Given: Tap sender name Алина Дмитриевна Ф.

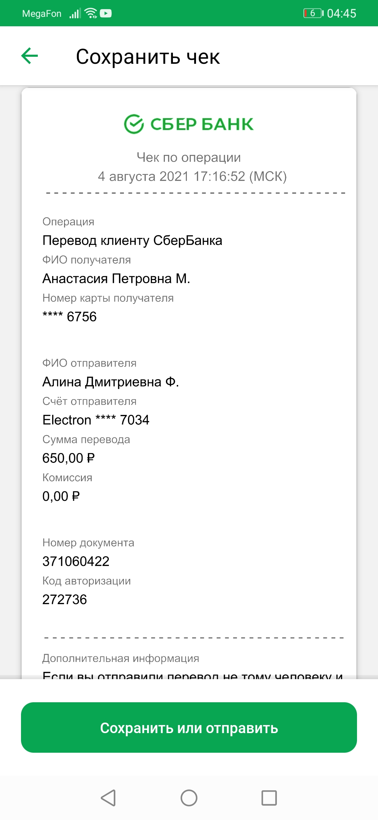Looking at the screenshot, I should (x=111, y=382).
